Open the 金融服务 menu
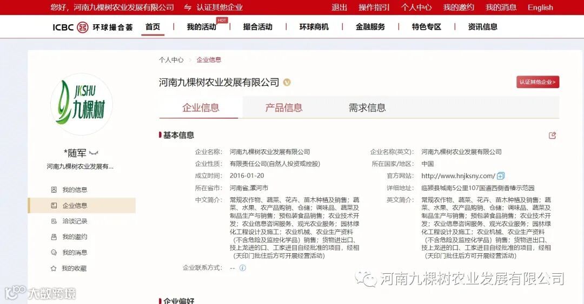 [370, 27]
